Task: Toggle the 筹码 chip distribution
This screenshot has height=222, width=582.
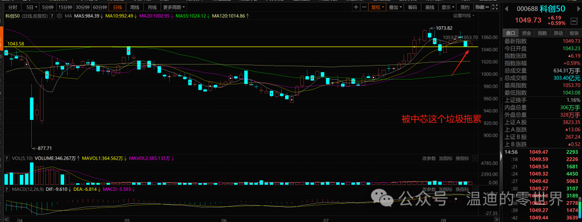Action: [412, 7]
